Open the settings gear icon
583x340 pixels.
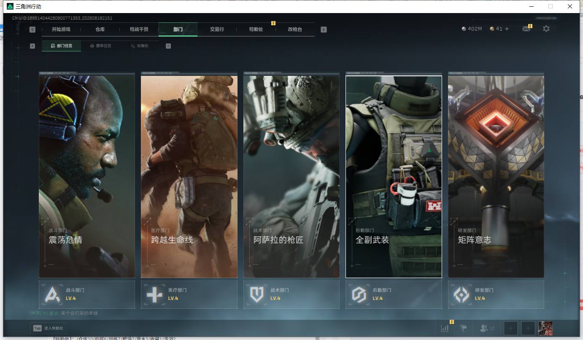point(546,29)
